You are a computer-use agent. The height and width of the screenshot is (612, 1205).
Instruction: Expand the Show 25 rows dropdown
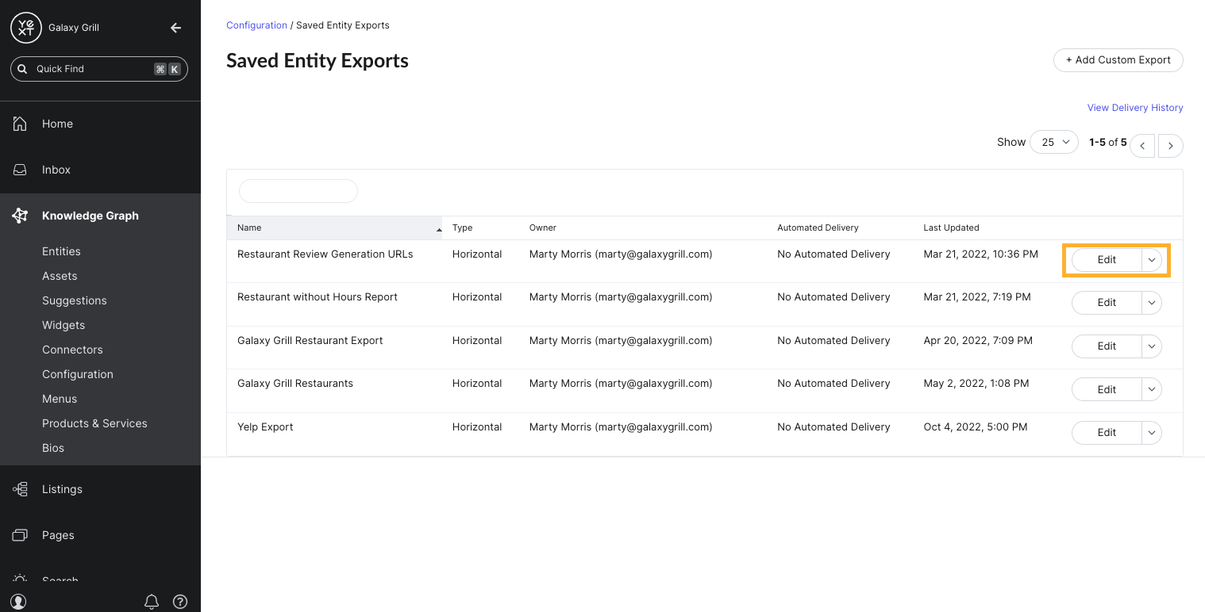tap(1054, 142)
